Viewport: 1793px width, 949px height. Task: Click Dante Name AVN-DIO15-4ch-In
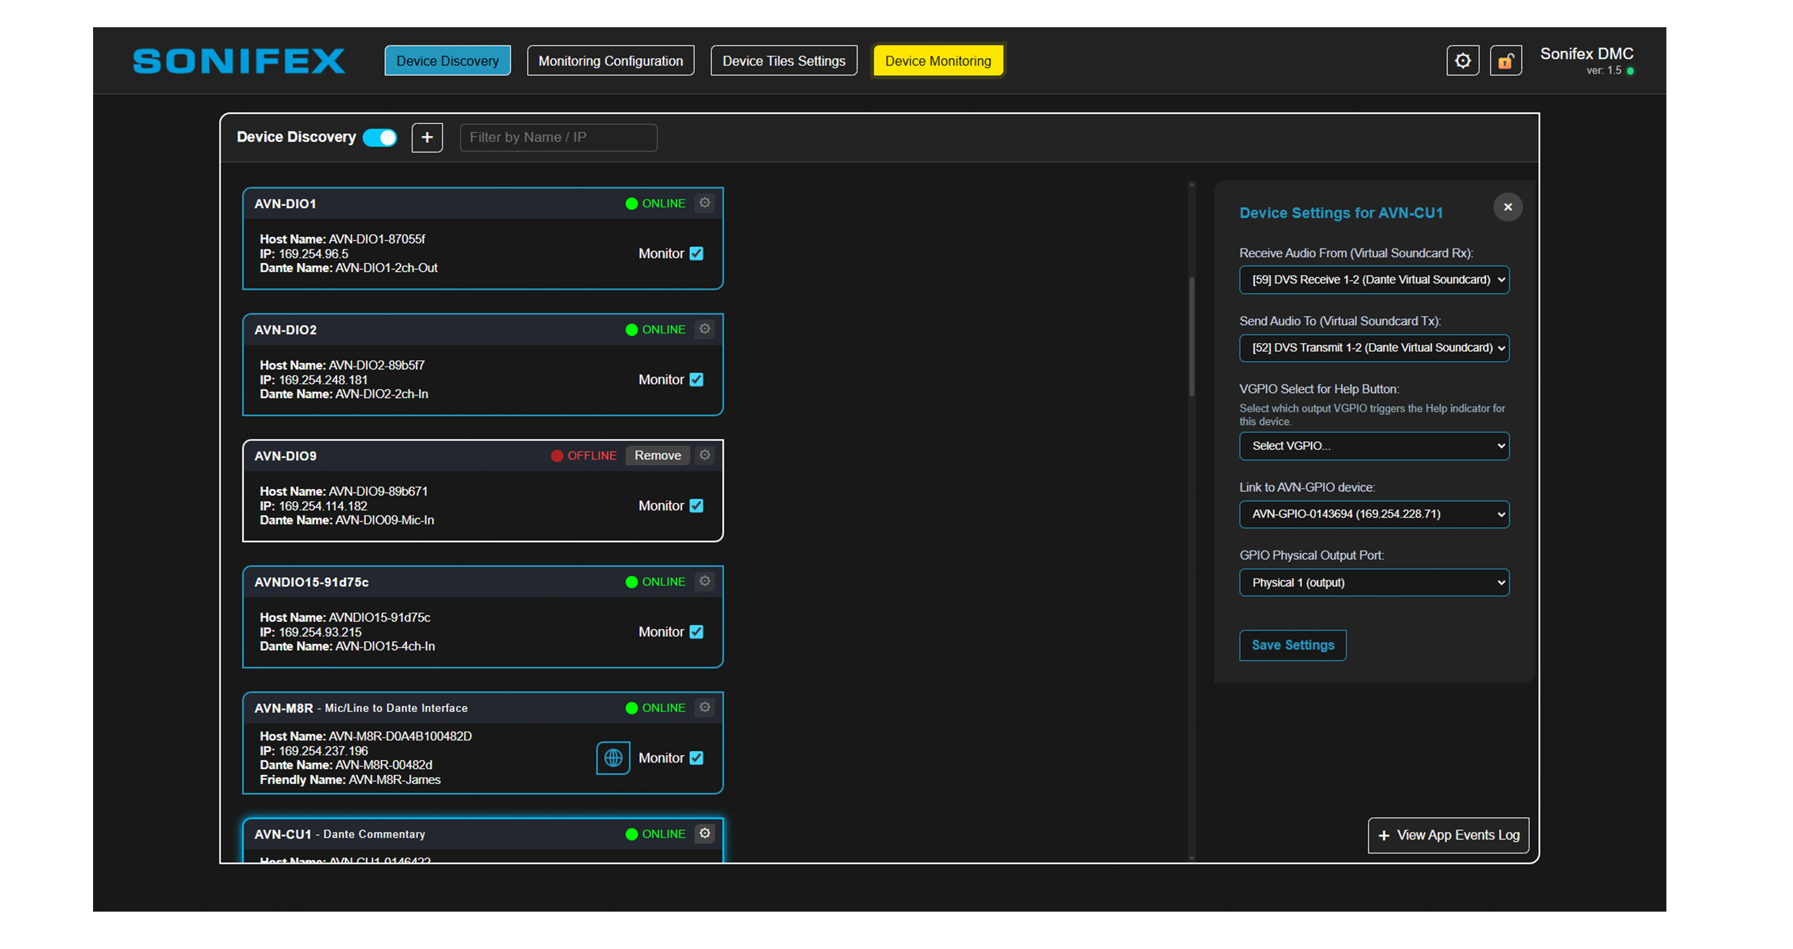[x=385, y=646]
